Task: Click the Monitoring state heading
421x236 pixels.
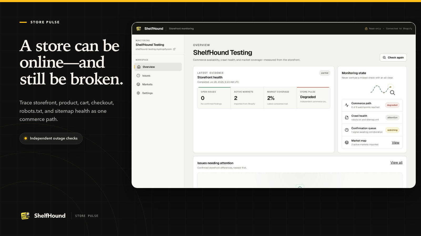Action: pos(354,73)
